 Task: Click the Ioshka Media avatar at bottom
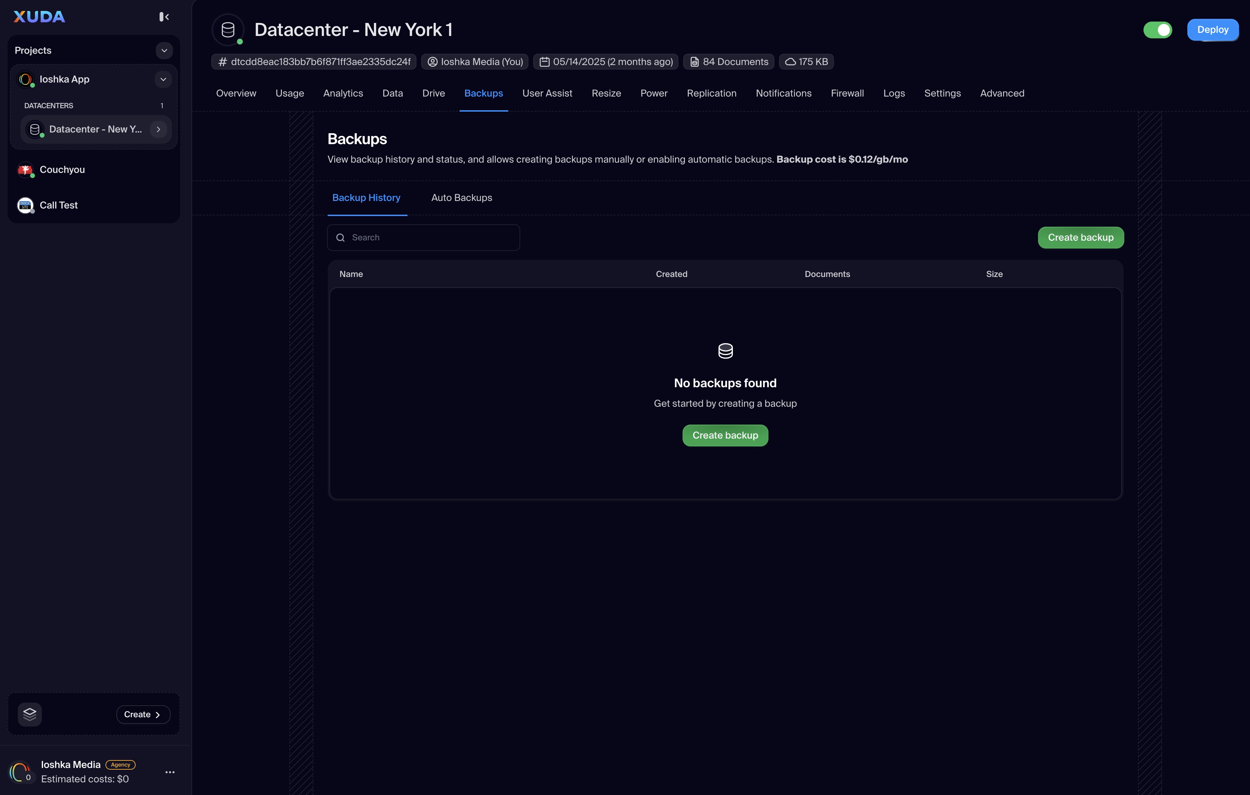20,772
